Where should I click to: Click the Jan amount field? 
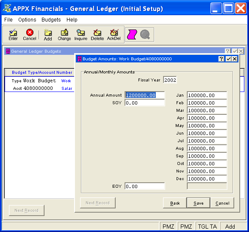tap(207, 95)
